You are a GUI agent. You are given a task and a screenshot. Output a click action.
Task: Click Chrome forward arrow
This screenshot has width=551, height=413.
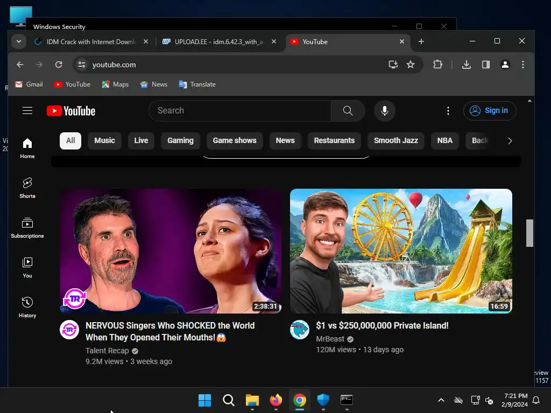39,65
